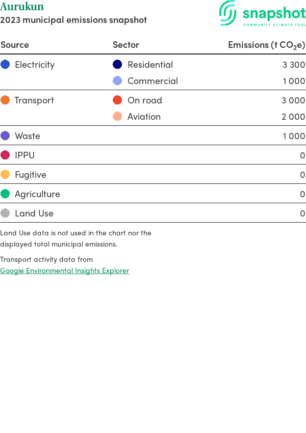Click the red On road dot

pyautogui.click(x=117, y=100)
